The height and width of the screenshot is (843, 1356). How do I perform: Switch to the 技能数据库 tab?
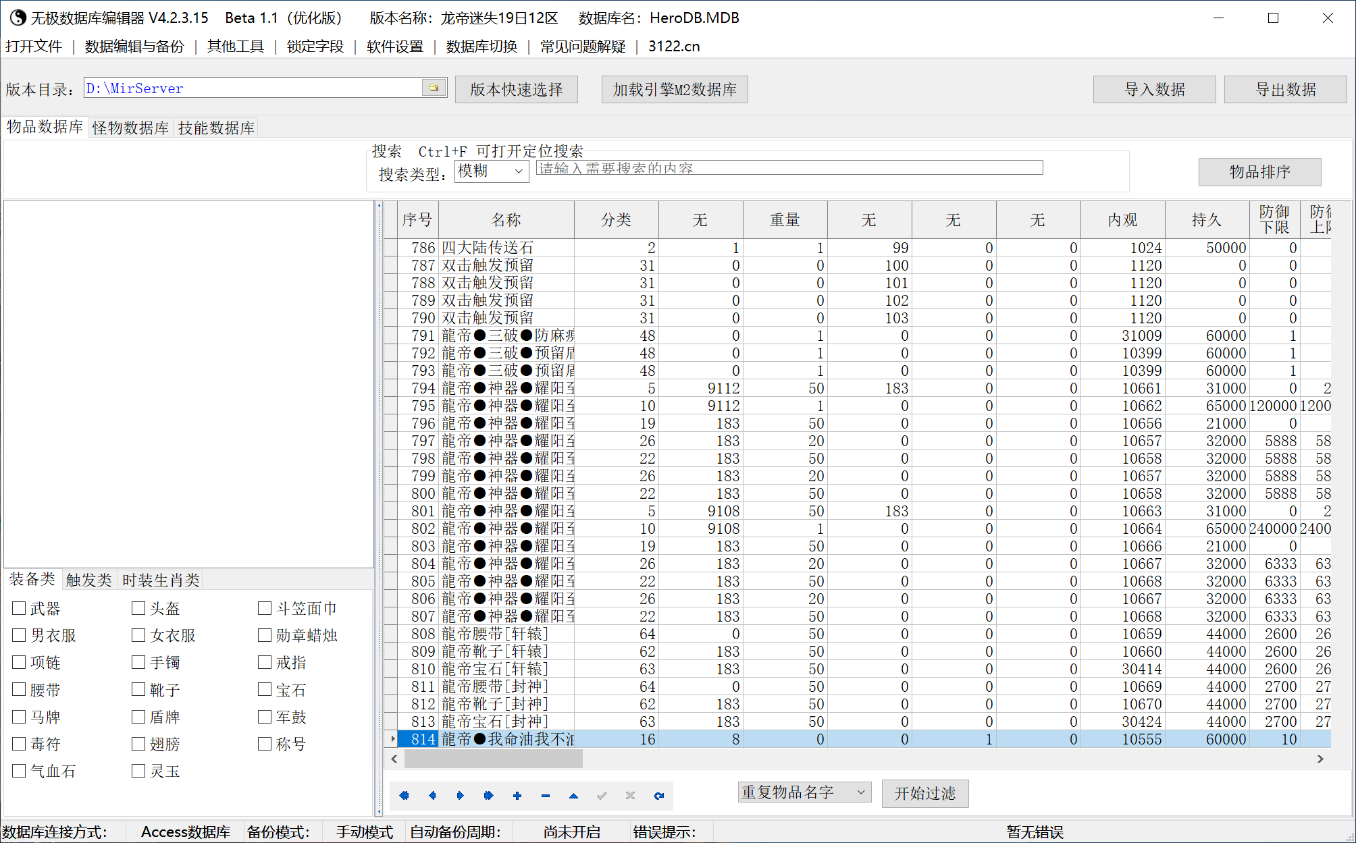click(217, 128)
